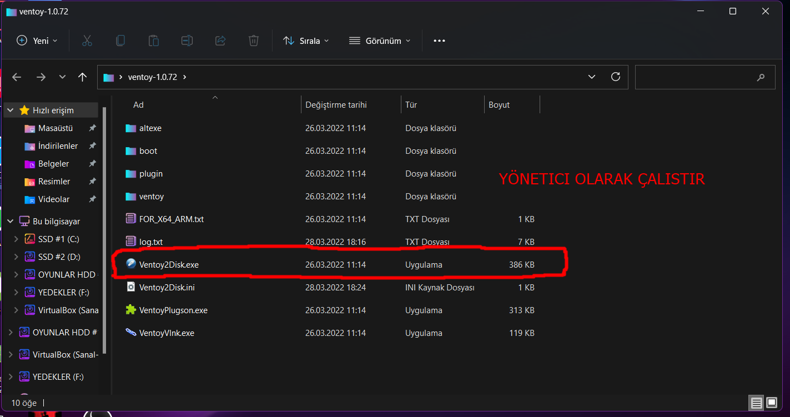Click the Delete trash can icon
The image size is (790, 417).
pyautogui.click(x=254, y=41)
